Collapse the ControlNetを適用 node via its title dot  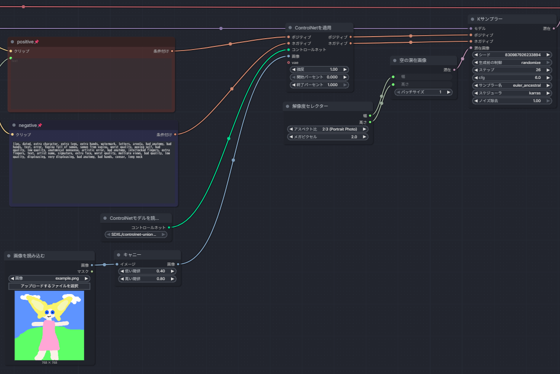[x=290, y=28]
